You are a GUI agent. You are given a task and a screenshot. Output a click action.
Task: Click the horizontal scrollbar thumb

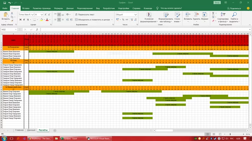[x=164, y=131]
